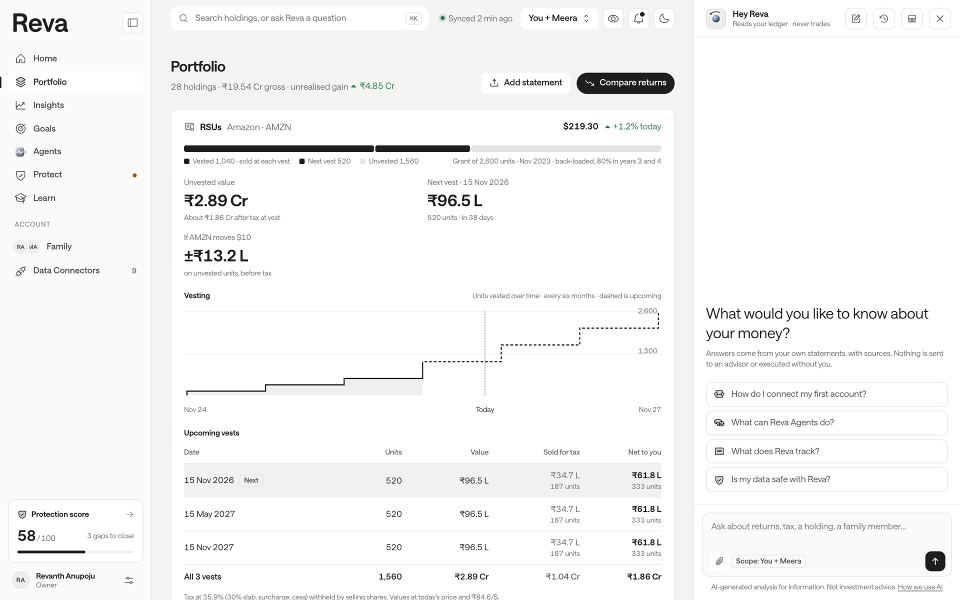Attach a file with the paperclip icon
960x600 pixels.
tap(719, 561)
